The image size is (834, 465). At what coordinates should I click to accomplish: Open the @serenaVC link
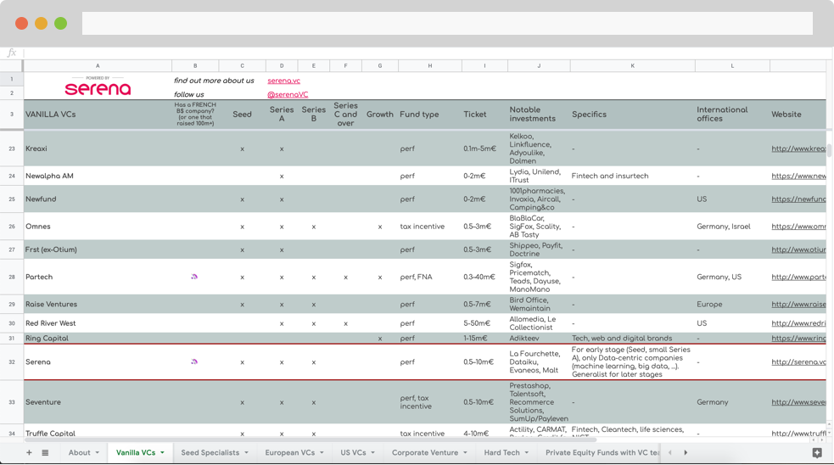coord(288,95)
